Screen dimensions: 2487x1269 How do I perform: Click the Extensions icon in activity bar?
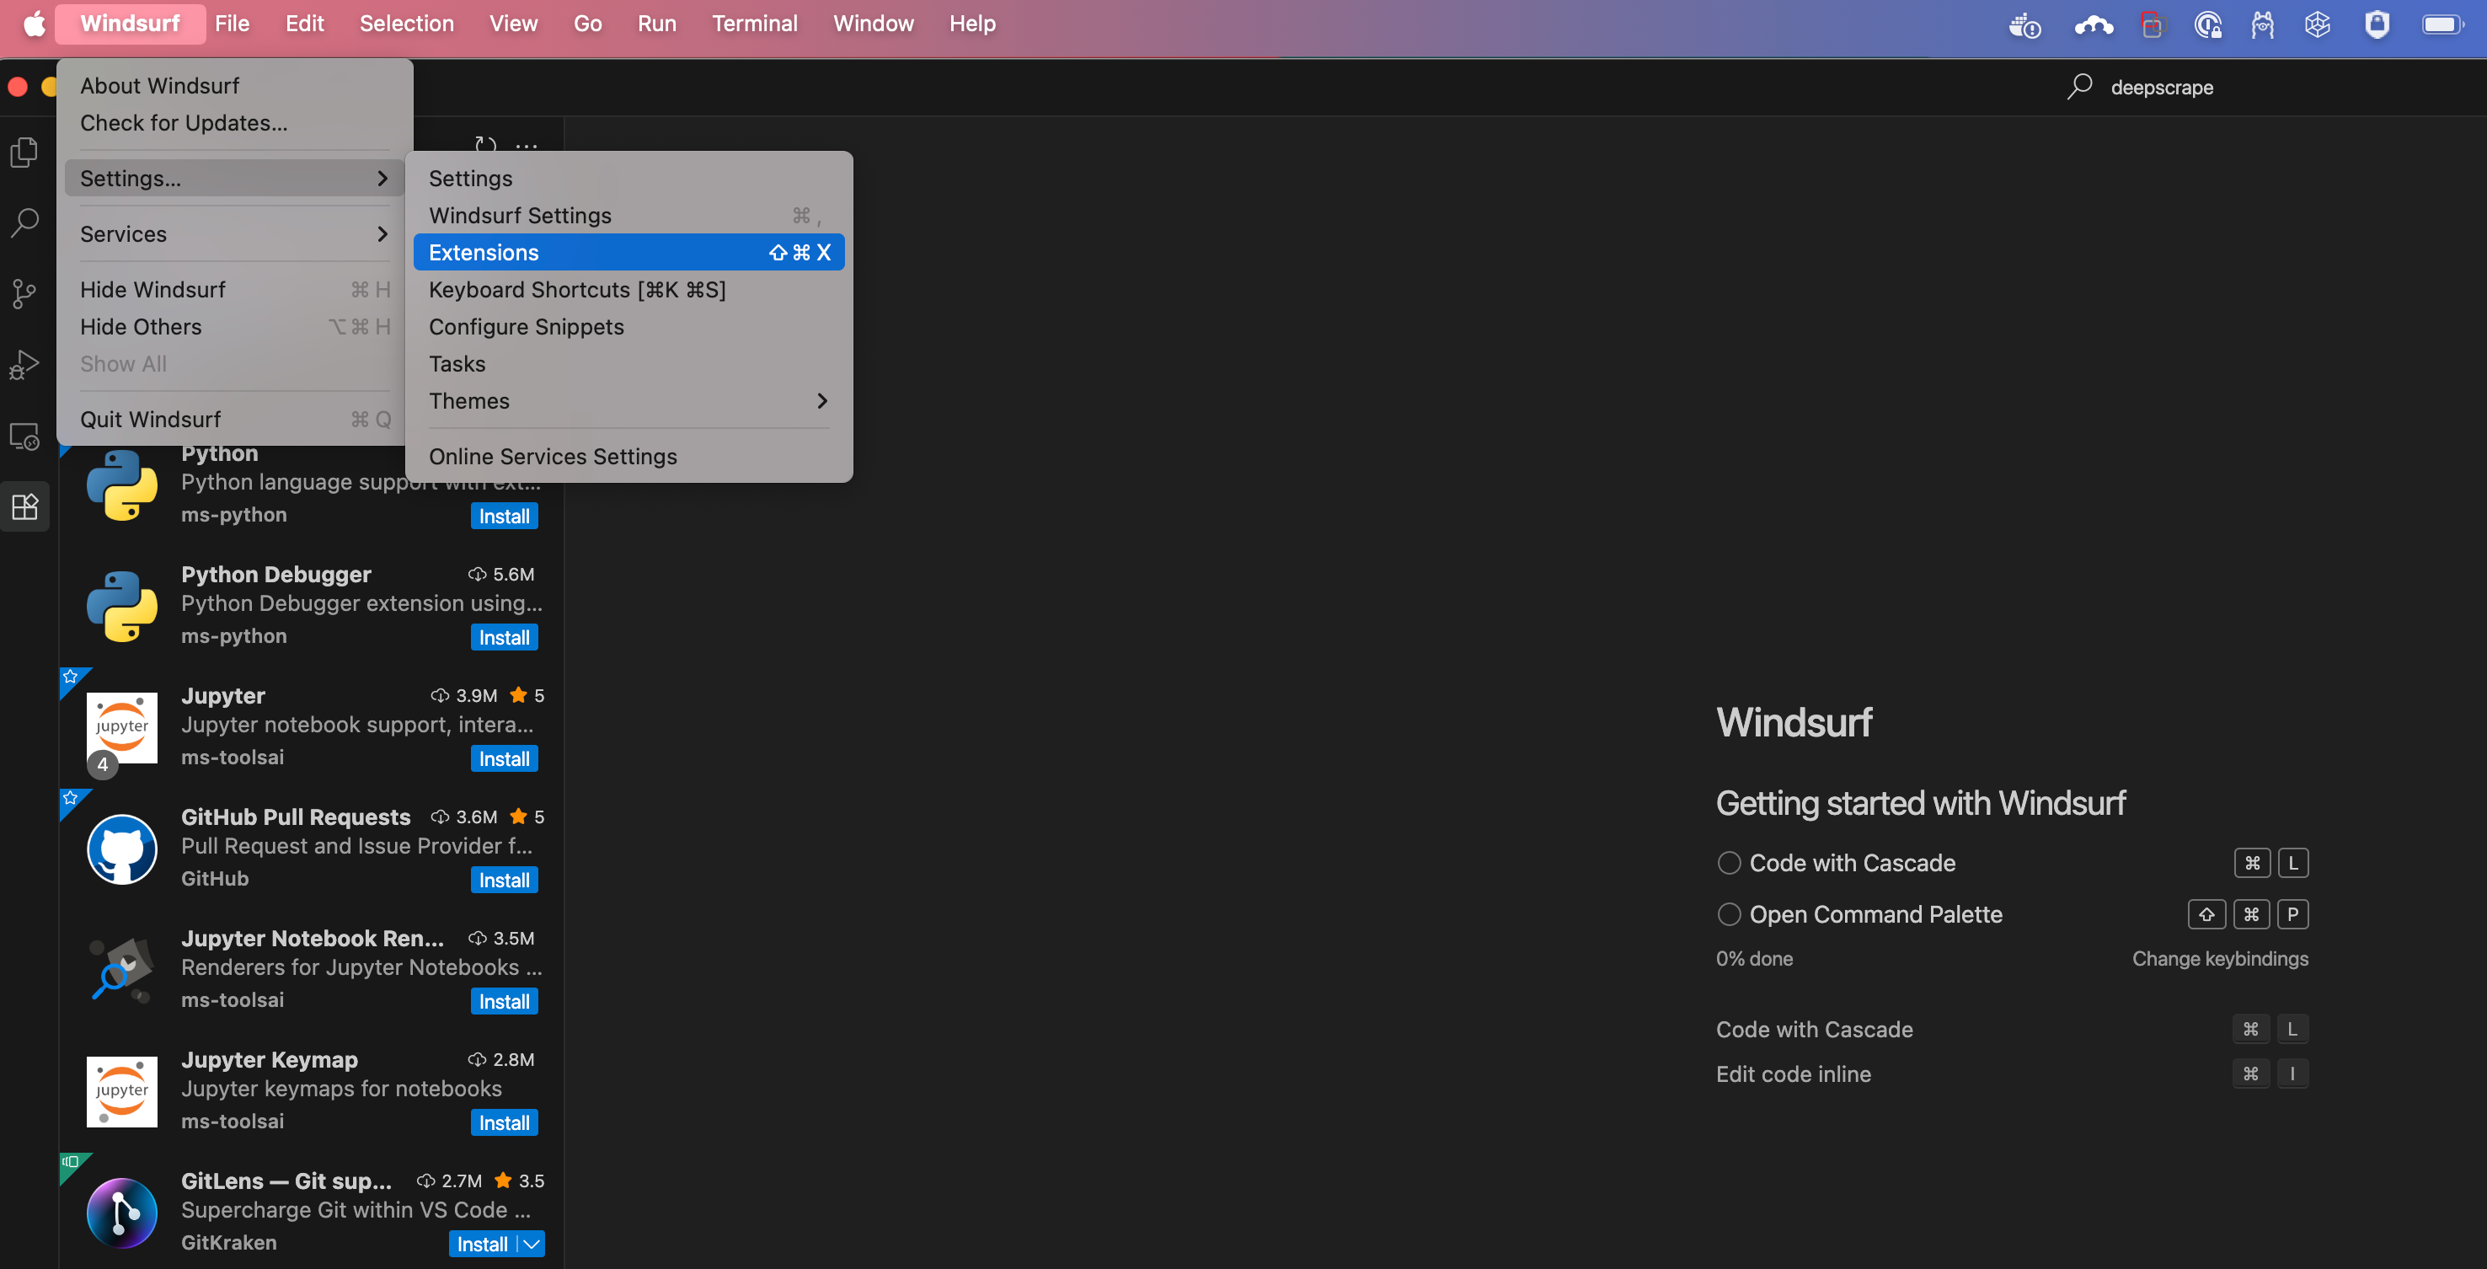pyautogui.click(x=24, y=506)
